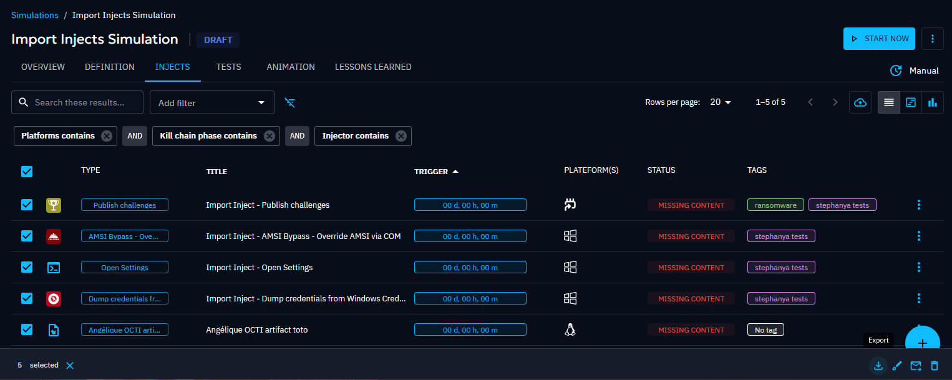Click the envelope test icon in bottom bar
This screenshot has width=952, height=380.
tap(916, 366)
